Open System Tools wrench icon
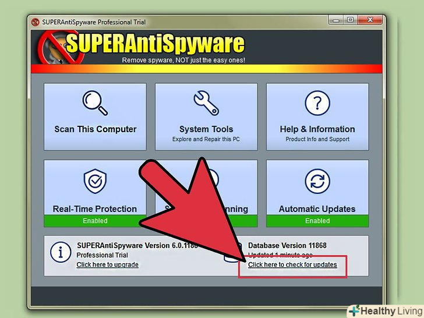 [x=206, y=103]
